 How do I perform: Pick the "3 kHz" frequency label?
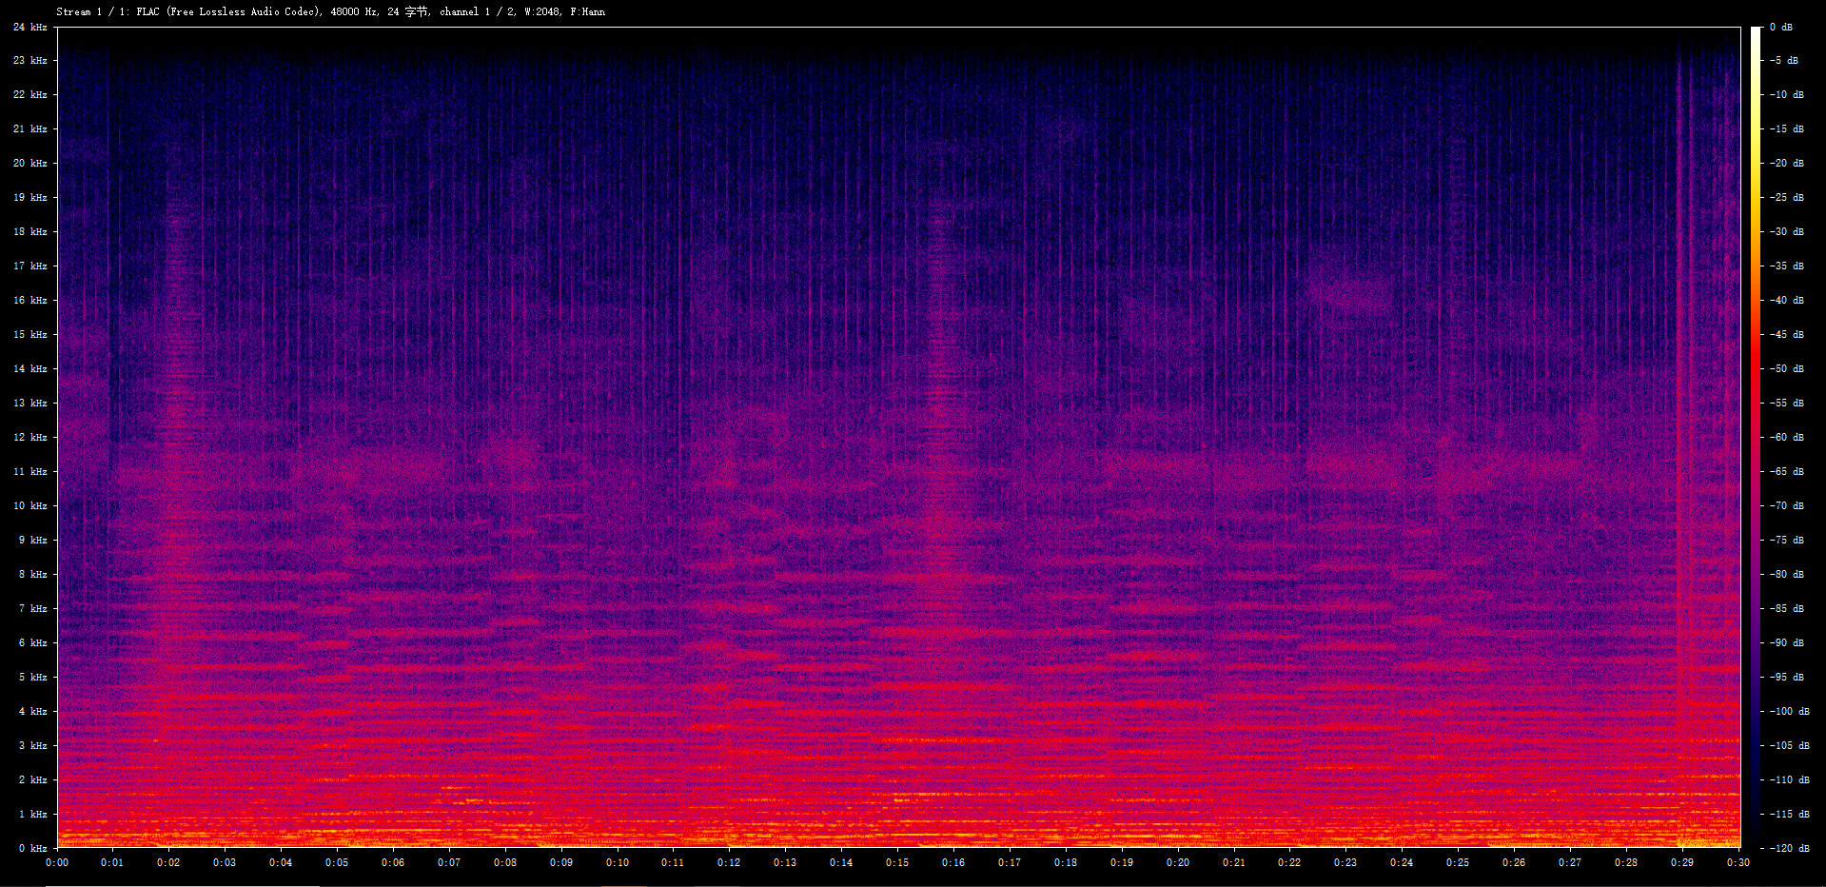pyautogui.click(x=32, y=745)
